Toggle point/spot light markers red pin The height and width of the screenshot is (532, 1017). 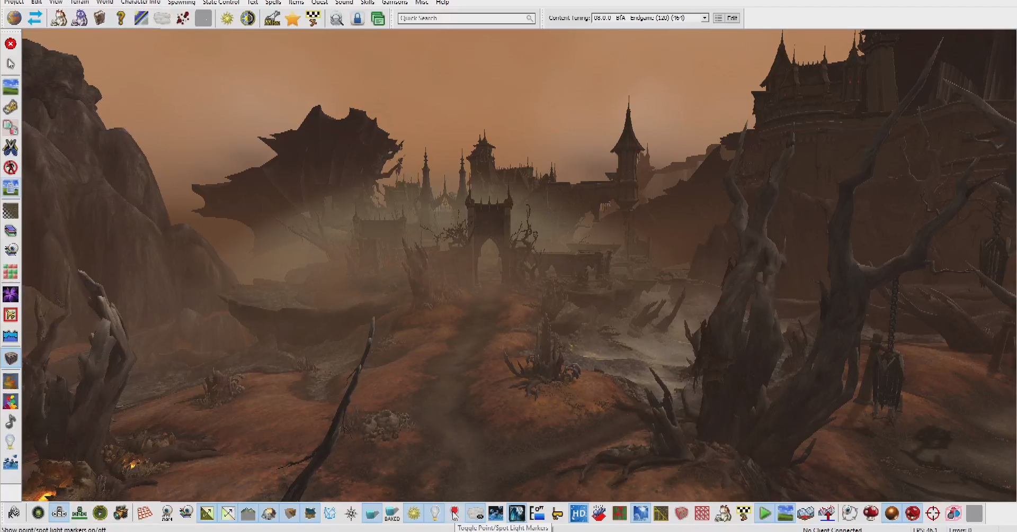(x=454, y=513)
